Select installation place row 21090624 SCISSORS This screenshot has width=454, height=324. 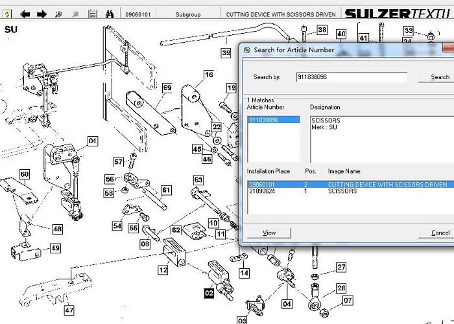tap(351, 191)
